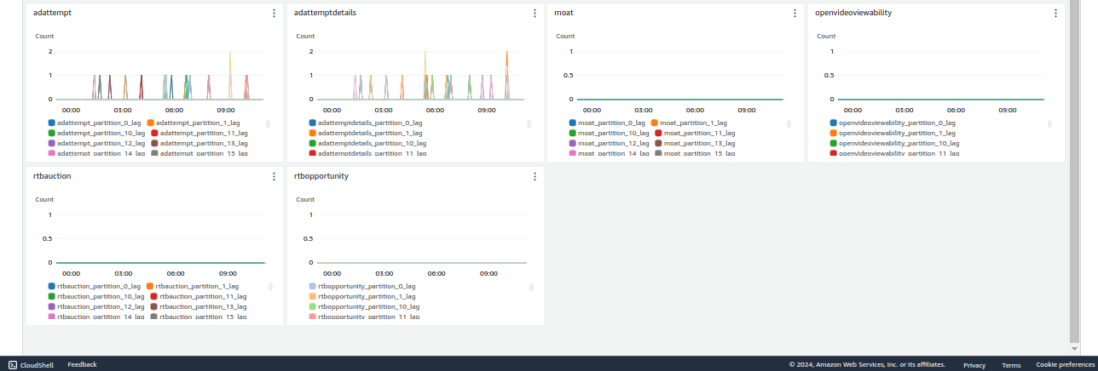Click the green moat_partition_10_lag color swatch
Screen dimensions: 1098x371
point(573,133)
